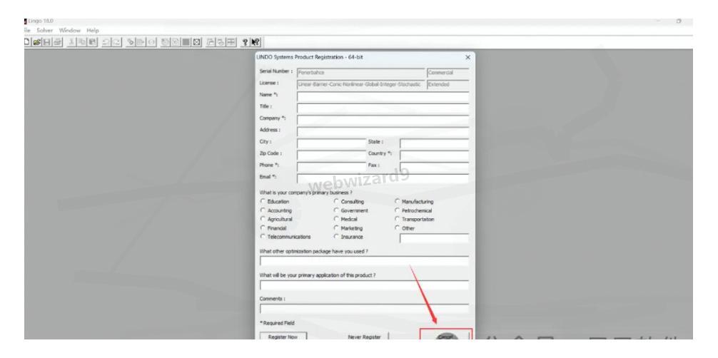The image size is (718, 358).
Task: Choose Consulting as primary business
Action: 337,202
